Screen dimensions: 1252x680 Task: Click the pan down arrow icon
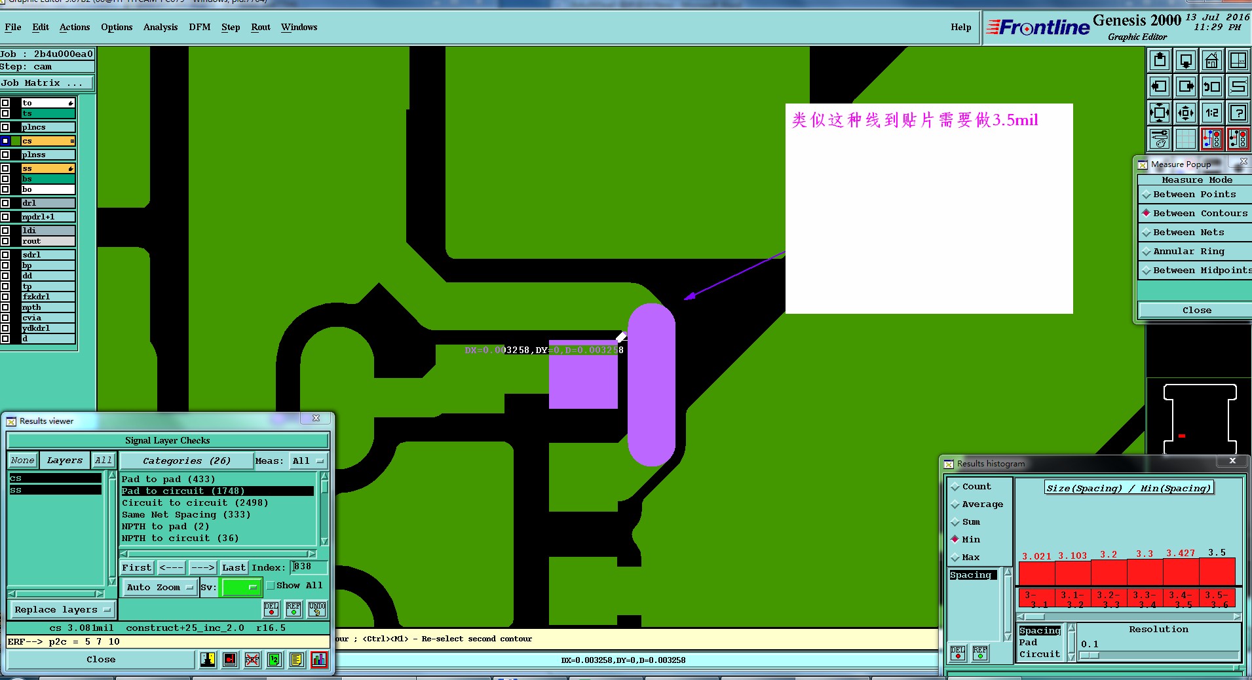(x=1186, y=61)
